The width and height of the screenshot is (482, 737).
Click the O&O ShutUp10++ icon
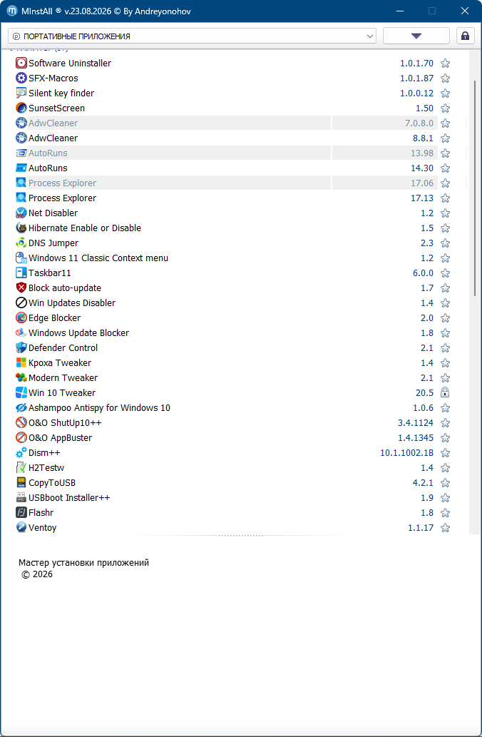click(x=21, y=422)
